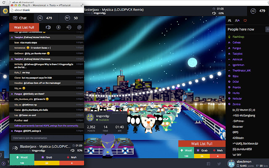The image size is (269, 168).
Task: Click the DJ avatar icon in popout now-playing bar
Action: tap(15, 148)
